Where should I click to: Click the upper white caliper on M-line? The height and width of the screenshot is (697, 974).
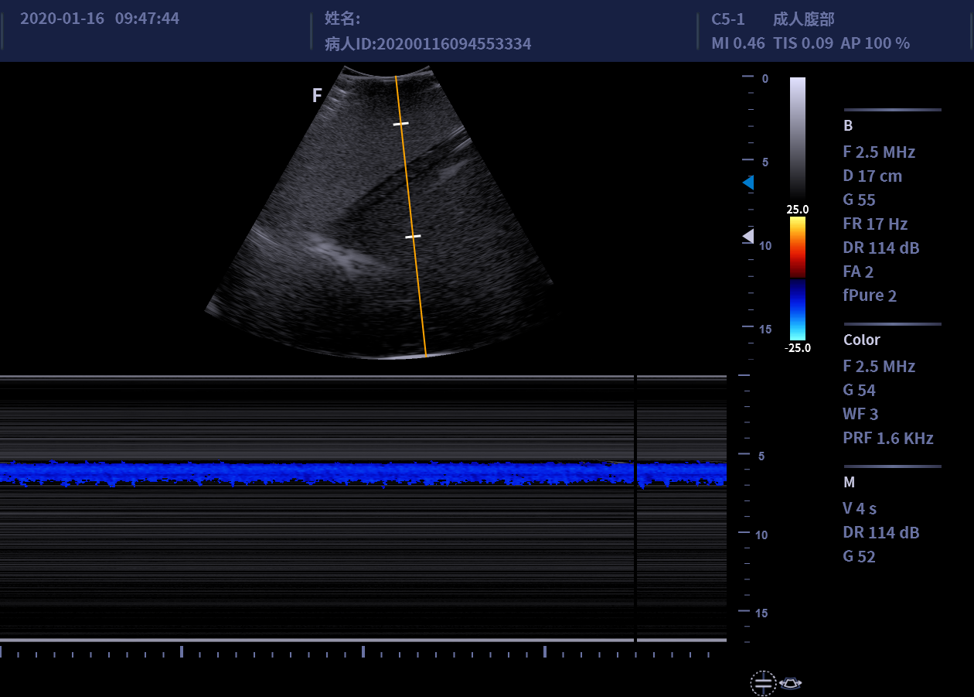400,124
